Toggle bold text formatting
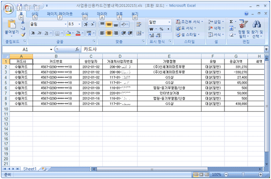Viewport: 271px width, 179px height. (x=33, y=33)
